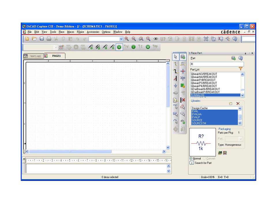Save the design with floppy icon

tap(42, 39)
